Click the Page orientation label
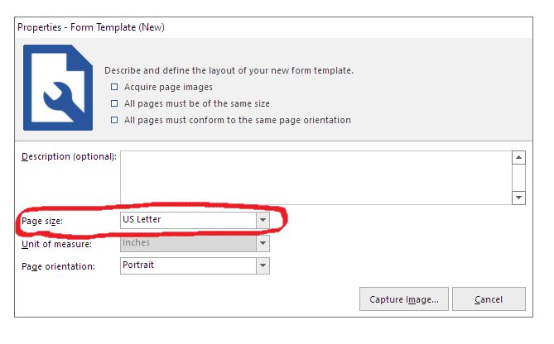The image size is (554, 344). [x=58, y=266]
